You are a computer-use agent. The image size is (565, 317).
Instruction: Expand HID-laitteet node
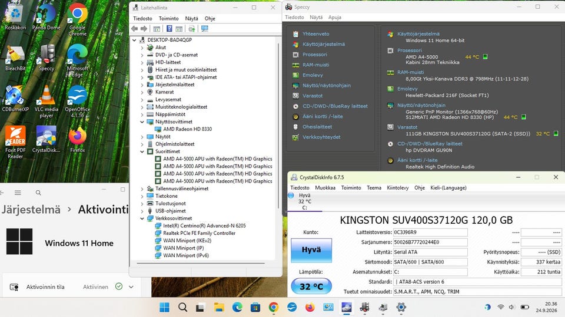point(142,63)
